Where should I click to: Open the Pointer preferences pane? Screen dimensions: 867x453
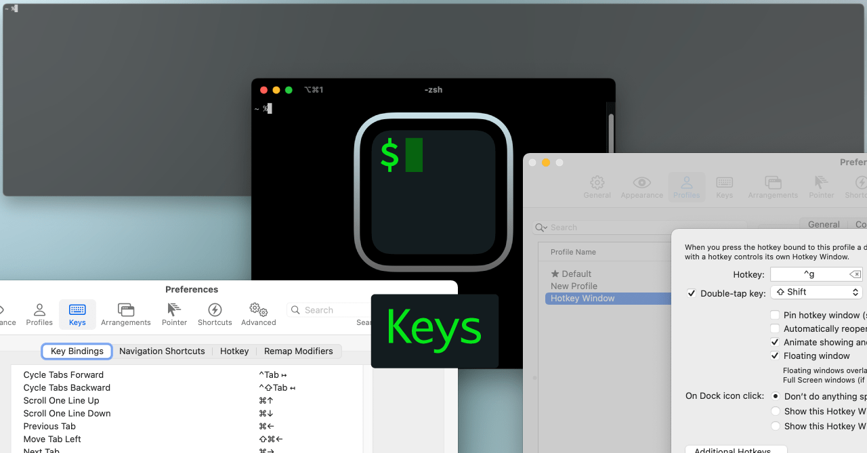click(173, 314)
